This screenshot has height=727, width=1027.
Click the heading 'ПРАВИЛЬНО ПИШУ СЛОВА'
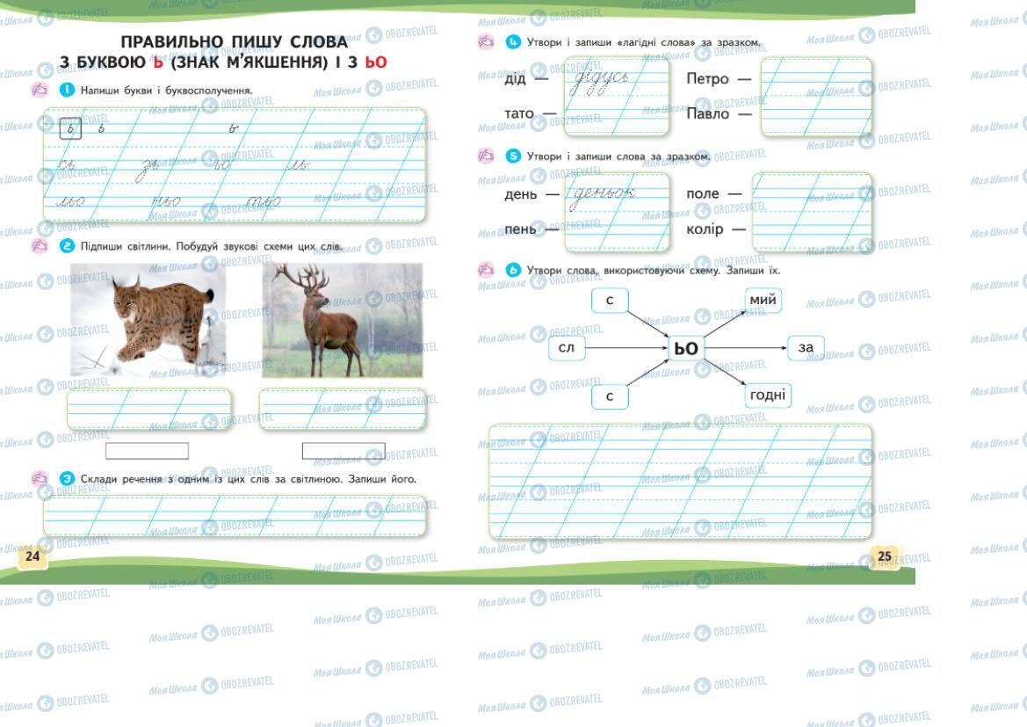(x=234, y=42)
